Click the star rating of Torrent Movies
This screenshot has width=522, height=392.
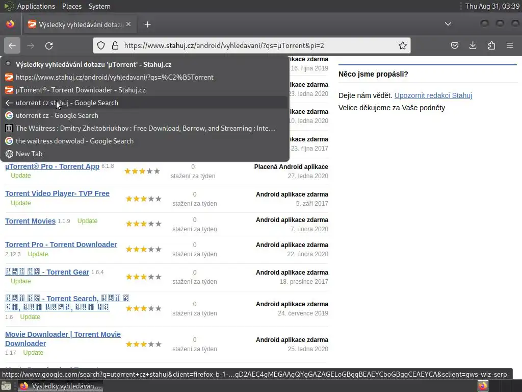pos(143,224)
